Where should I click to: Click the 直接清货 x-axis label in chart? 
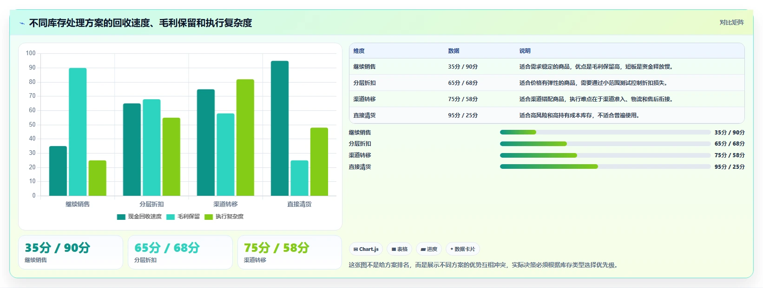299,204
